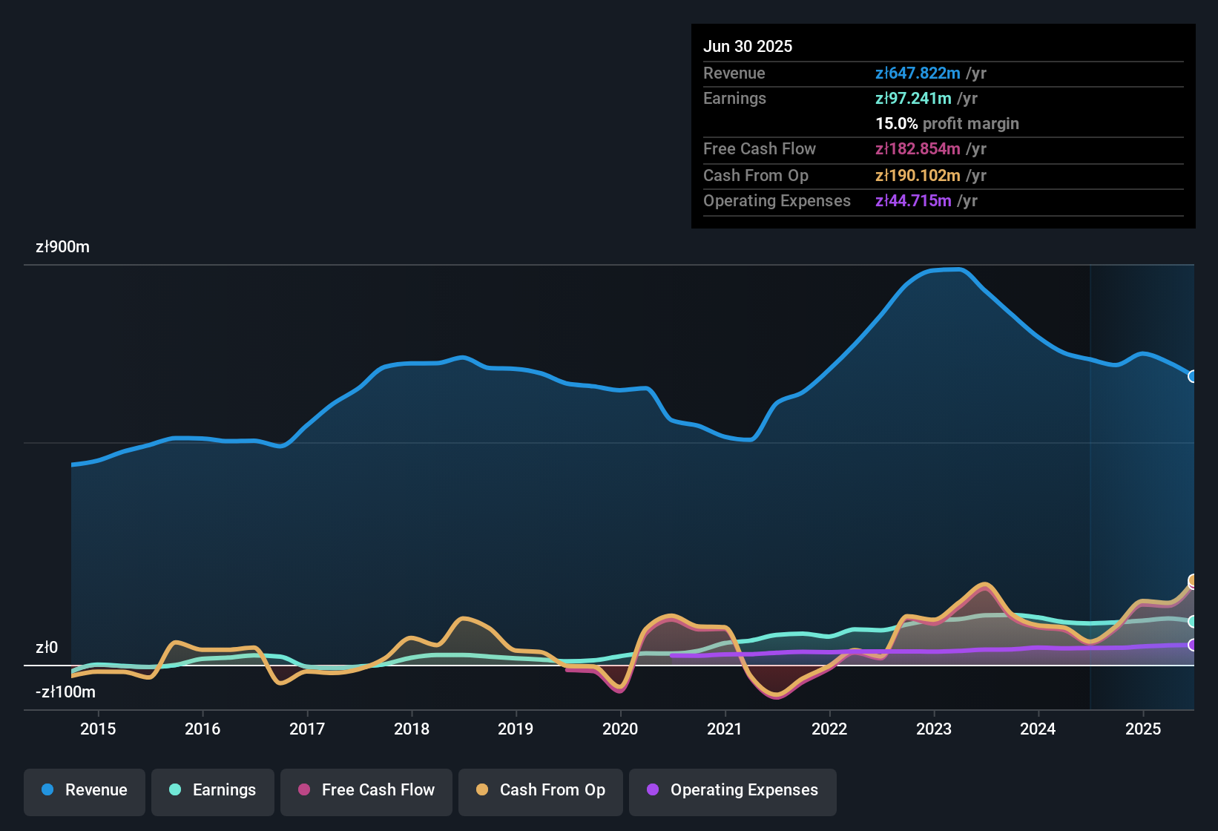Select the Cash From Op endpoint circle marker
The width and height of the screenshot is (1218, 831).
click(x=1193, y=580)
